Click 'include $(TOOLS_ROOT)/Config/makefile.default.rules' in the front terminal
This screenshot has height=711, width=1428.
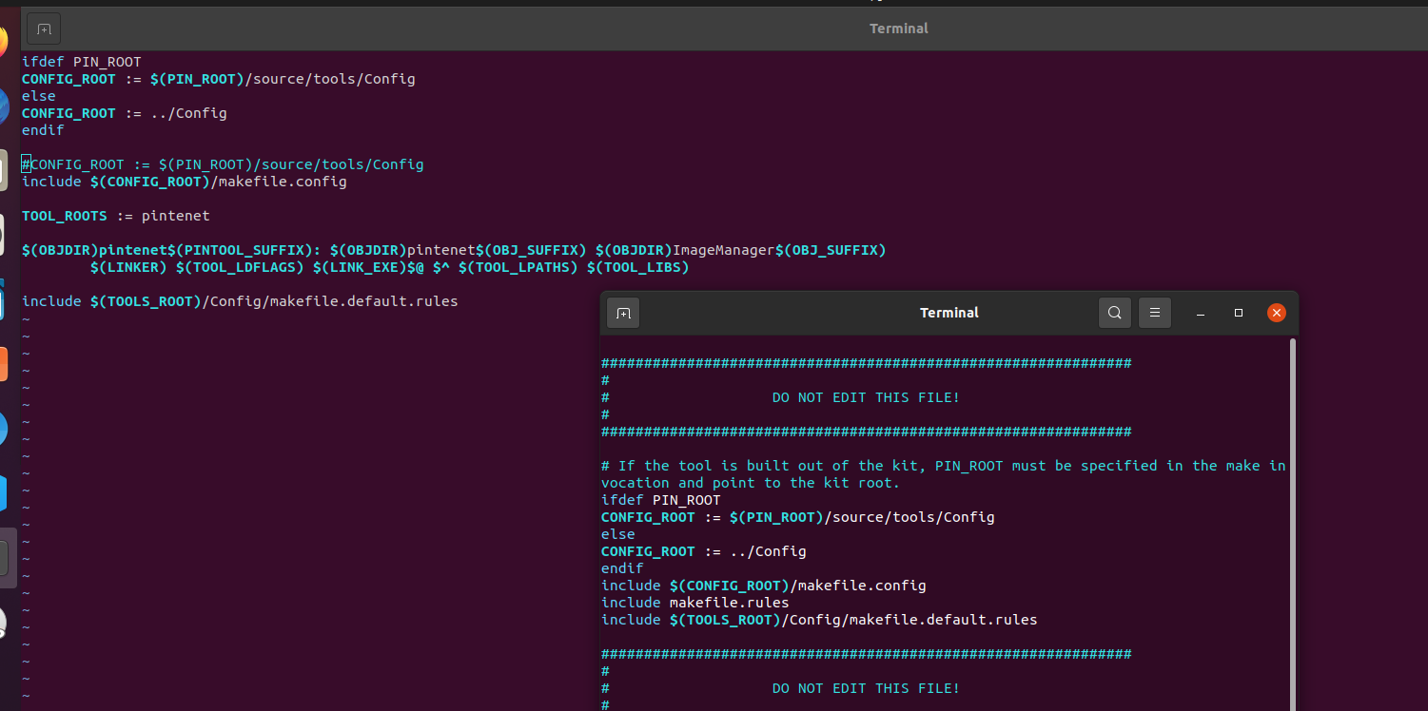(x=819, y=620)
